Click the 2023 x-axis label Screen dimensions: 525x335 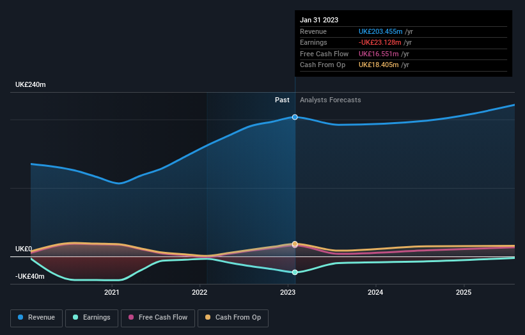pos(288,293)
